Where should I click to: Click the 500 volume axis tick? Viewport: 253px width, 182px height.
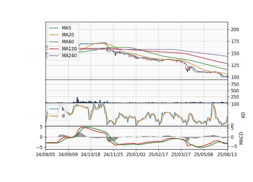[235, 91]
